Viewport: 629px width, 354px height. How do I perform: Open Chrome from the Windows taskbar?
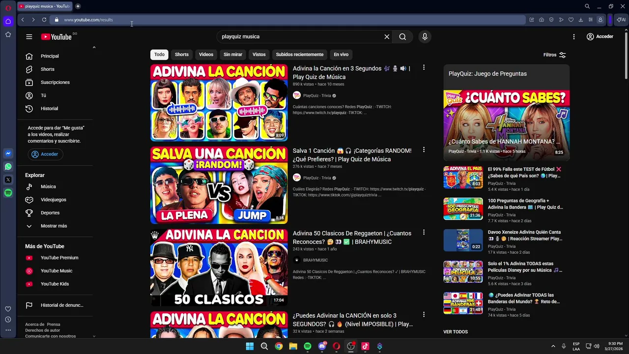coord(279,346)
